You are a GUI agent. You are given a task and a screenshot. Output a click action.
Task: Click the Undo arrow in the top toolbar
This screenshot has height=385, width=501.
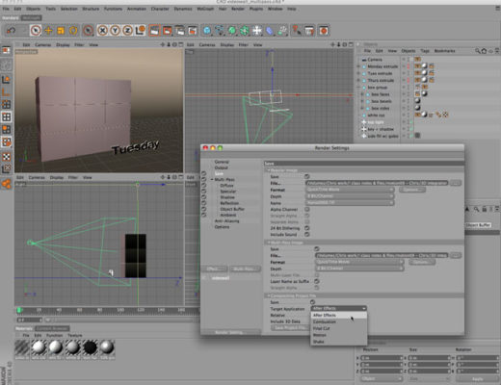pos(12,31)
